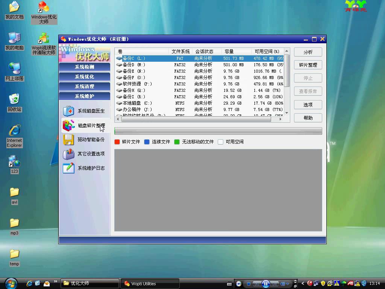Launch Wopti流氓软件清除大师 desktop shortcut
Screen dimensions: 385x289
click(44, 44)
